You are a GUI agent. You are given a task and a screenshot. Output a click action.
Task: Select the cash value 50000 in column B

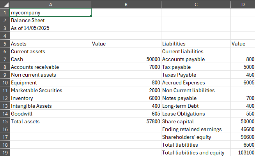coord(126,59)
